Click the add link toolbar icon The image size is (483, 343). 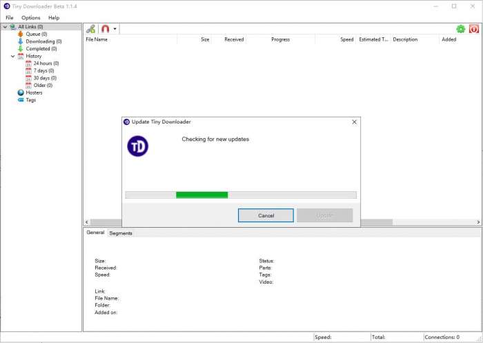[x=90, y=29]
